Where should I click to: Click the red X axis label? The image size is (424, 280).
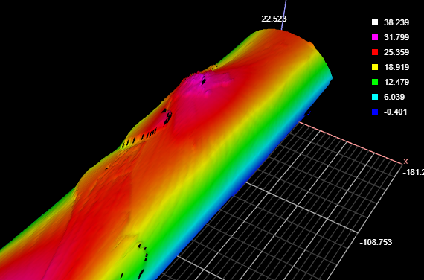pos(405,162)
